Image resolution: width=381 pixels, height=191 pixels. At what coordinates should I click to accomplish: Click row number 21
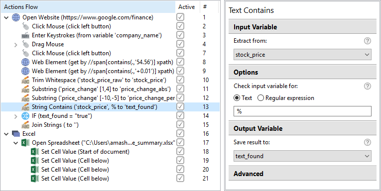pos(206,179)
